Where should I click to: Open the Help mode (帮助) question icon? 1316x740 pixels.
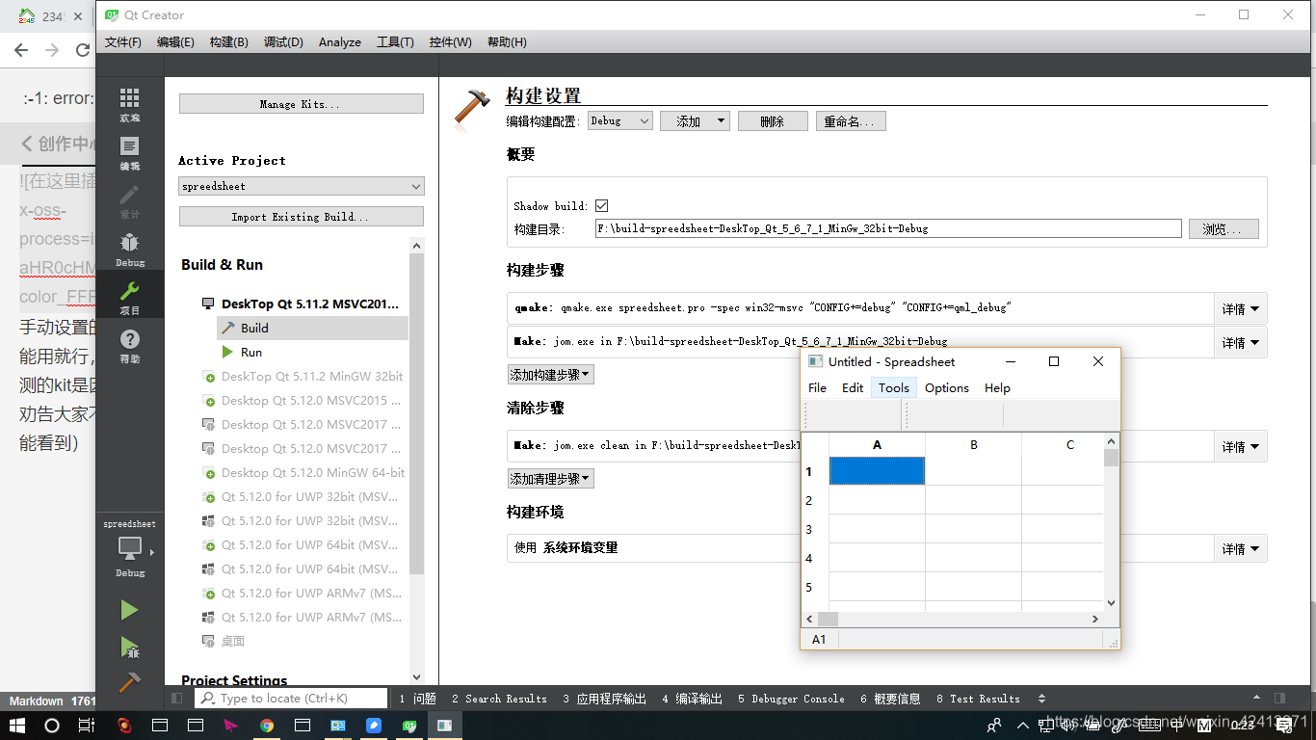pos(129,346)
